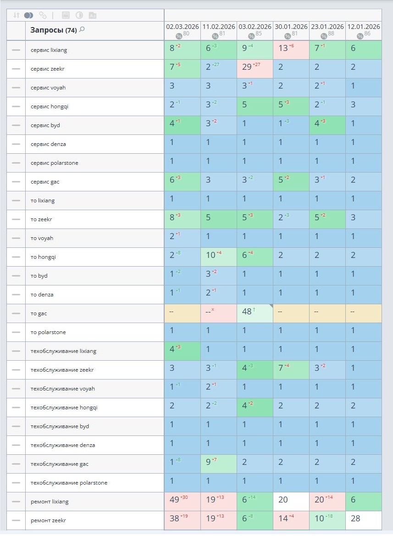Select the 23.01.2026 date column header
The height and width of the screenshot is (536, 393).
point(327,27)
